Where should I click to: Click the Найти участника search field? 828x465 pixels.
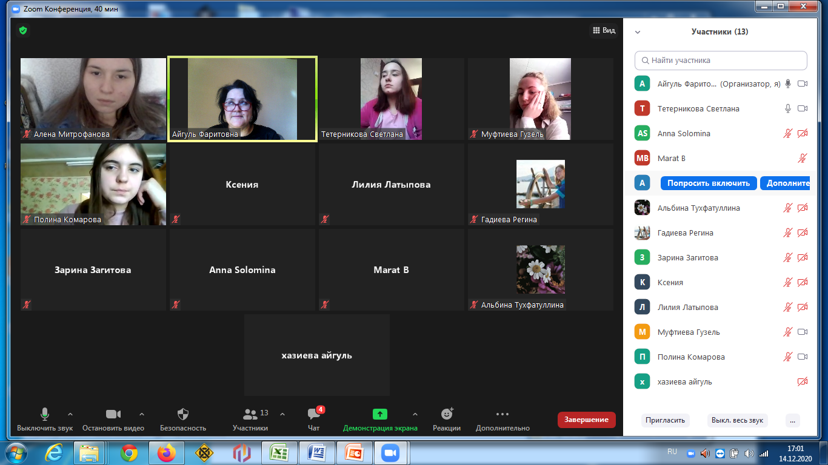click(x=721, y=61)
